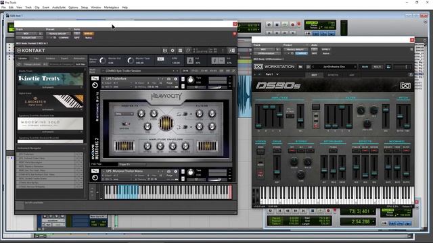Click the Kontakt logo
Viewport: 433px width, 243px height.
click(30, 51)
